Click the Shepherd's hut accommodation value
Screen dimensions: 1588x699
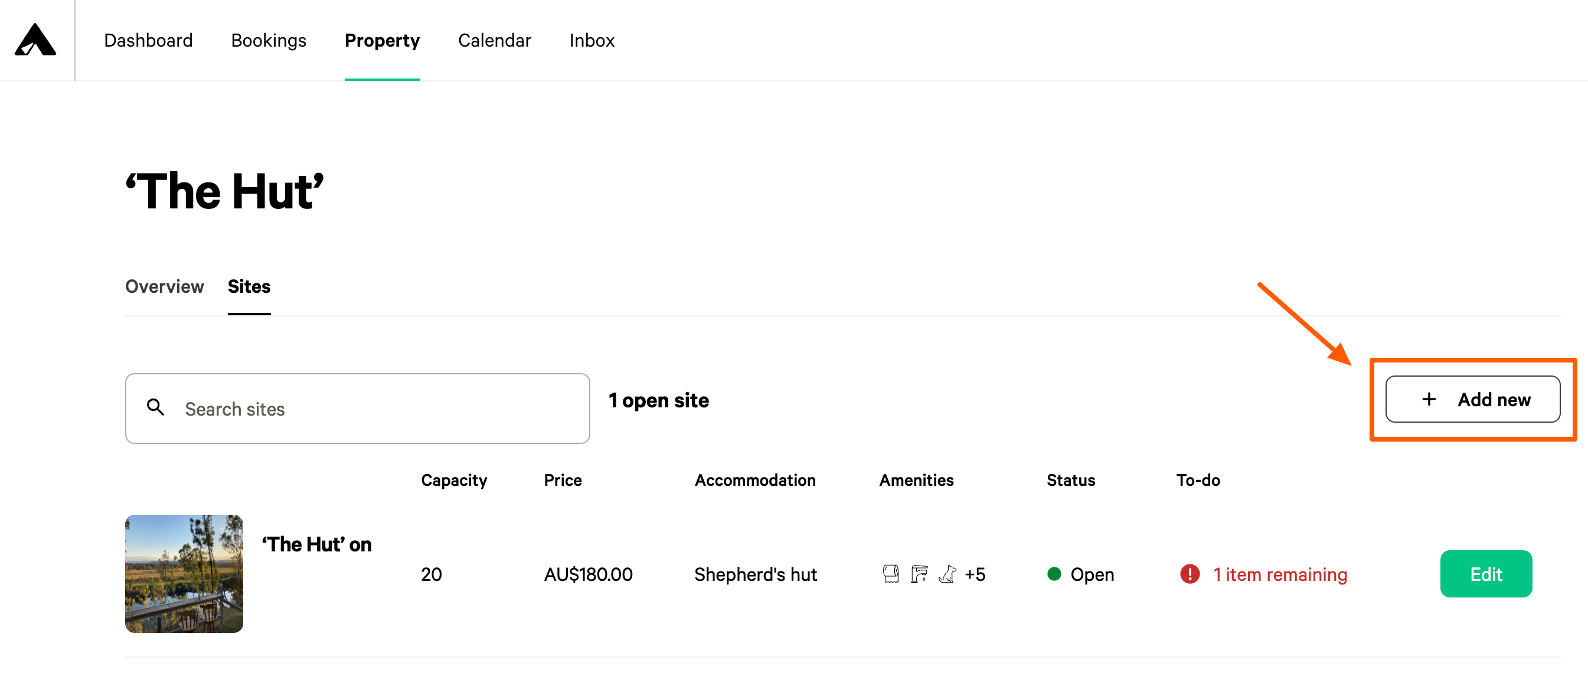755,574
